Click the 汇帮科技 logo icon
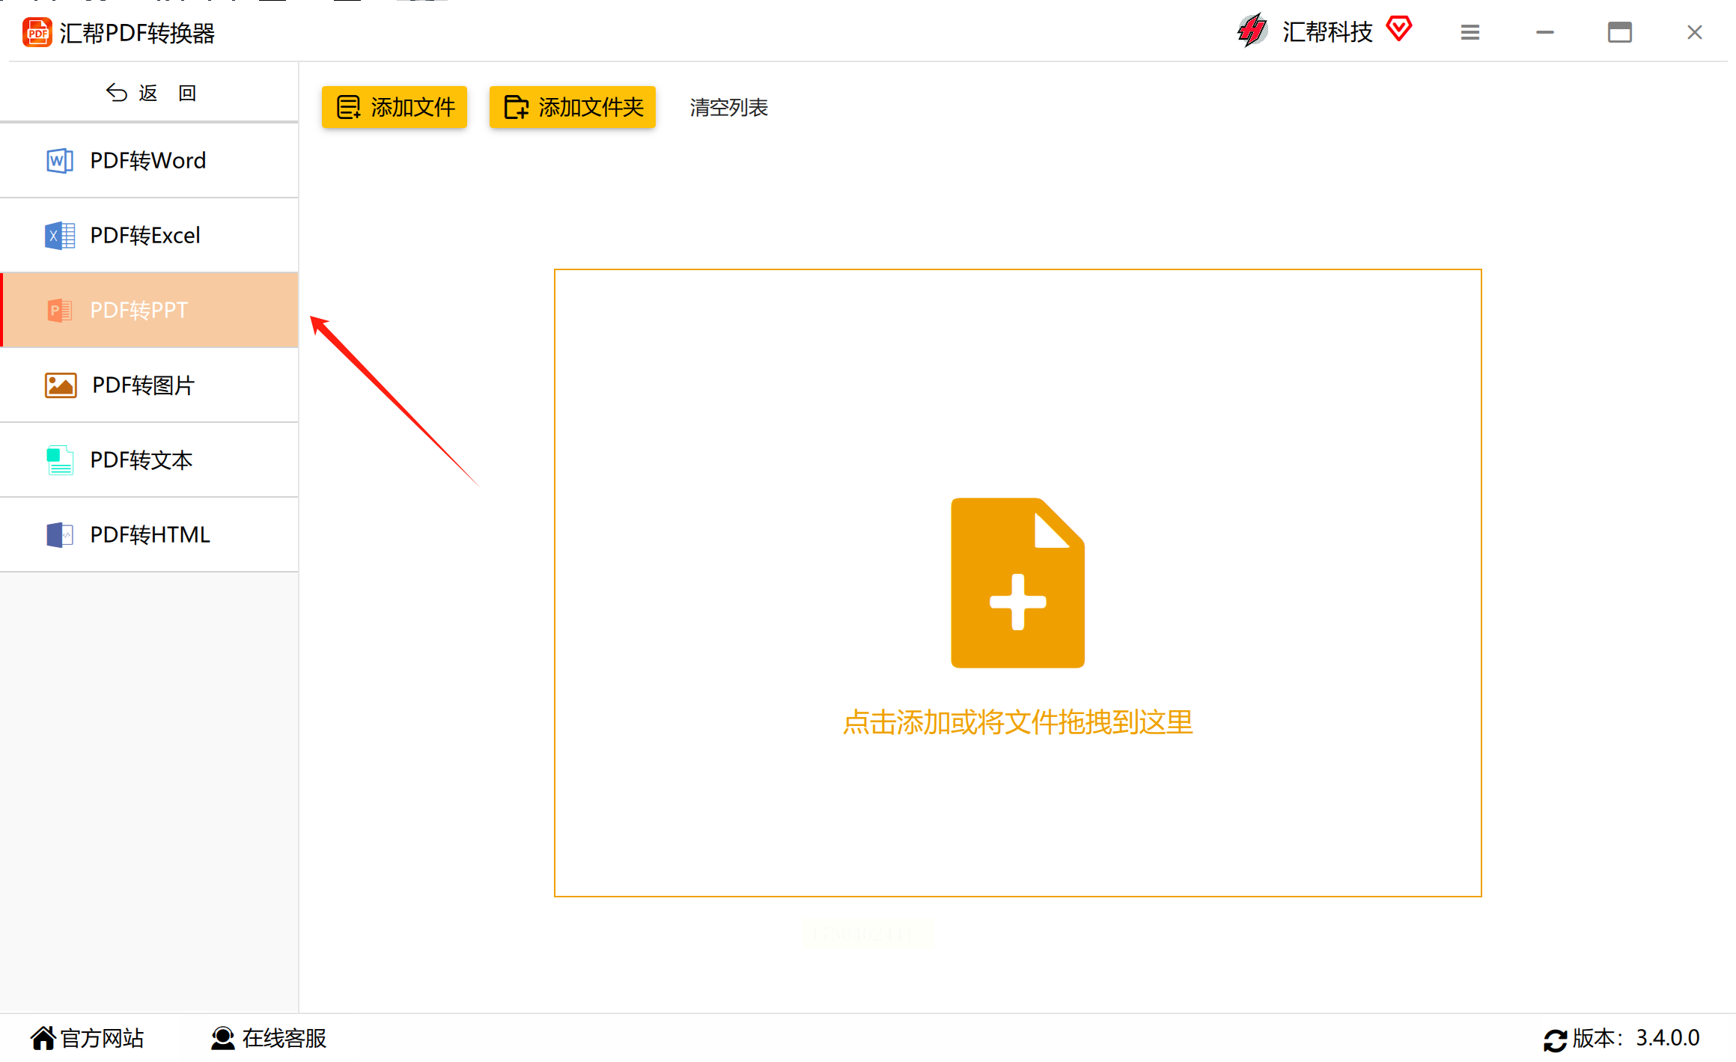The width and height of the screenshot is (1736, 1062). (1252, 31)
